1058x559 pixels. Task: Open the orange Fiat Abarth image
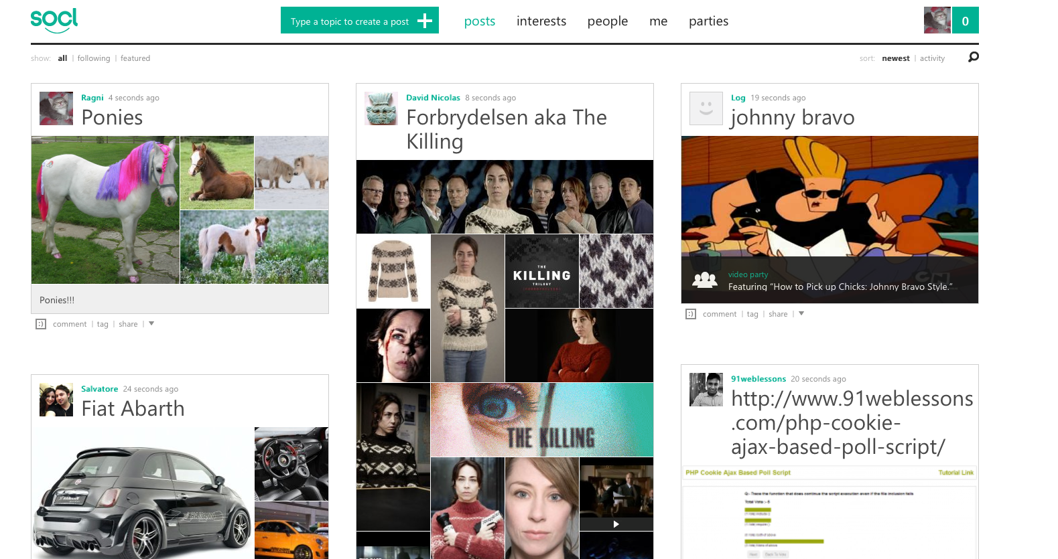291,530
